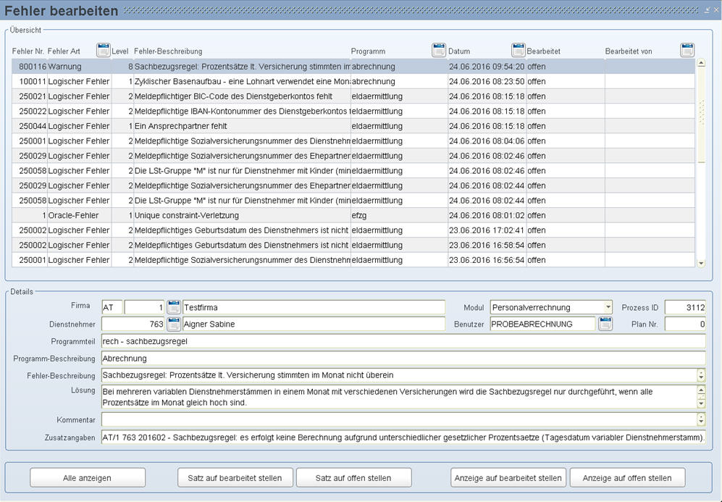Click the Firma name field Testfirma
The image size is (722, 502).
pos(314,307)
